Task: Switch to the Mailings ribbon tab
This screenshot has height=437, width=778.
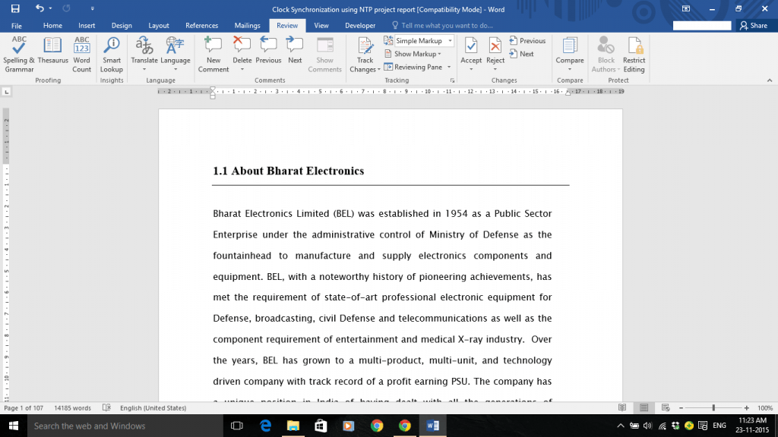Action: pyautogui.click(x=247, y=25)
